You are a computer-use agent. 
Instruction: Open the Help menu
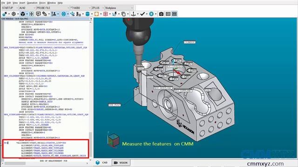click(x=60, y=3)
